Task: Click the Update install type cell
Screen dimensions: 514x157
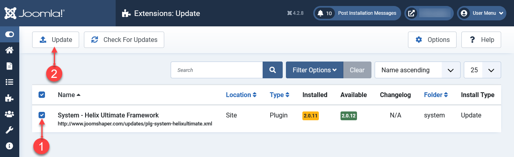Action: click(x=471, y=115)
